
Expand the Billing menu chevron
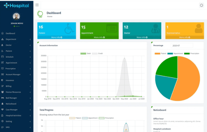click(x=30, y=86)
